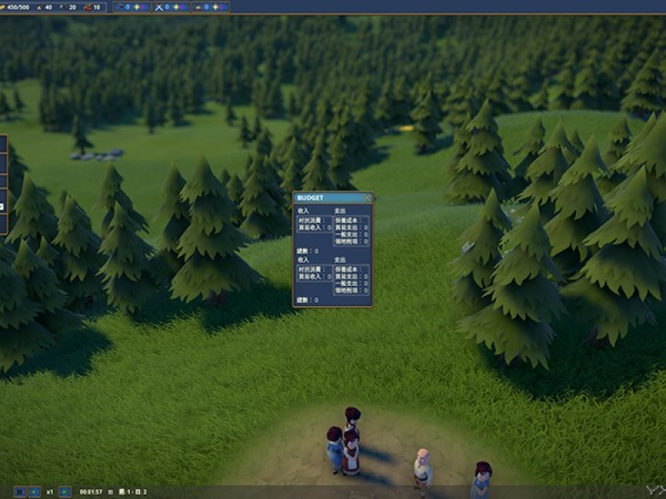Click the grey rock pile in the meadow

tap(97, 155)
